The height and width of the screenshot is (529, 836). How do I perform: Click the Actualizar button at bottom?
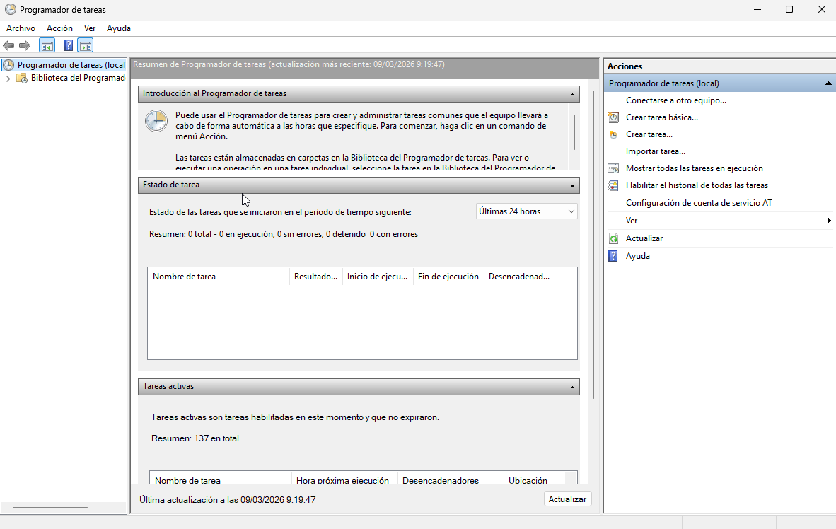(567, 499)
